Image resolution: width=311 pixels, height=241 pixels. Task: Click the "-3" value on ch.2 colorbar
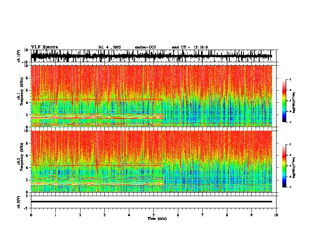click(289, 145)
